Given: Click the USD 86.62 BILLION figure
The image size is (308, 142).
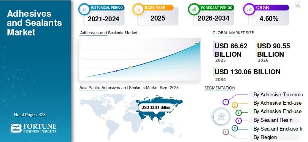Looking at the screenshot, I should pos(231,50).
